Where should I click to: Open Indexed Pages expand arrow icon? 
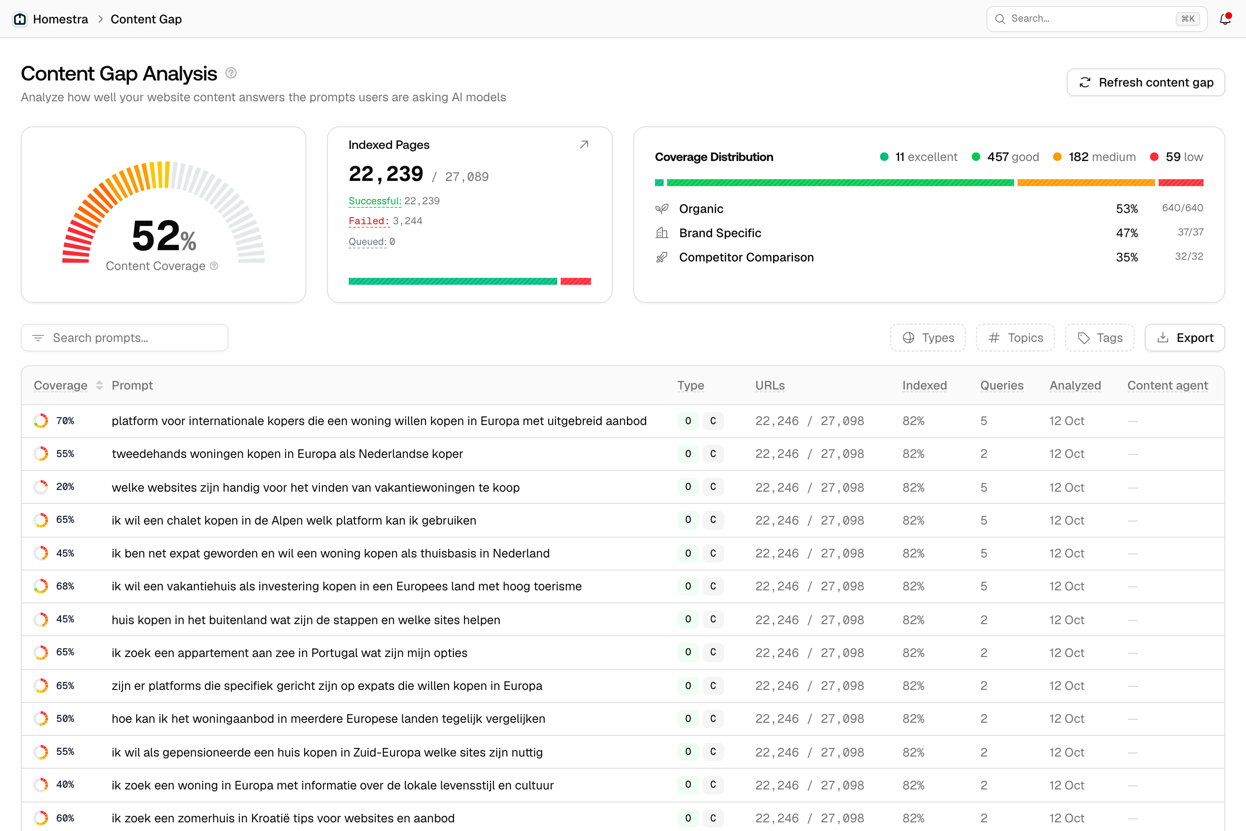[584, 145]
